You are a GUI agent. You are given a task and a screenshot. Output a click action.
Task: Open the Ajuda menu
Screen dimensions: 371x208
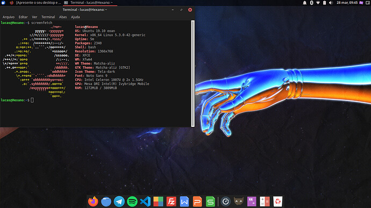pos(75,17)
